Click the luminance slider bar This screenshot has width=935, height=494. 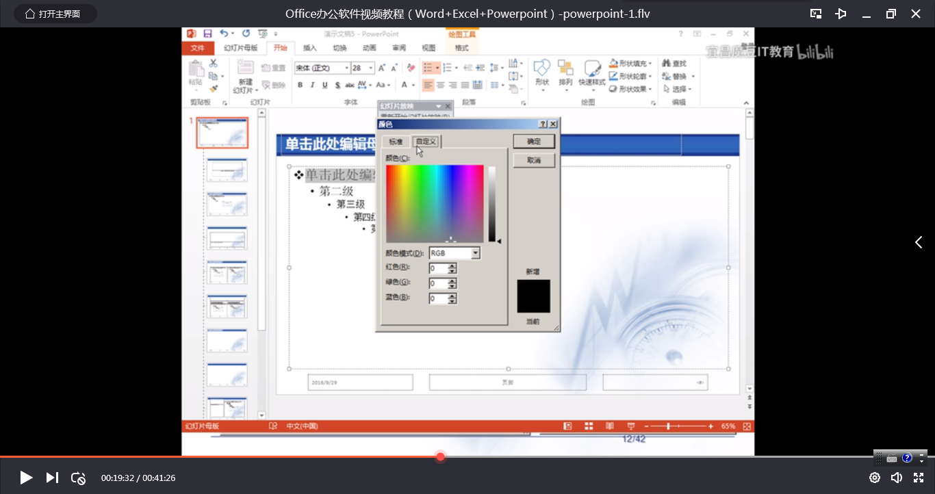tap(491, 204)
